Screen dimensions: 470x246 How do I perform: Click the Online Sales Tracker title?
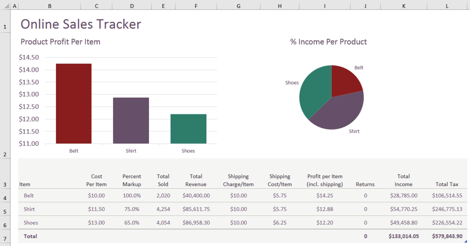pos(81,24)
